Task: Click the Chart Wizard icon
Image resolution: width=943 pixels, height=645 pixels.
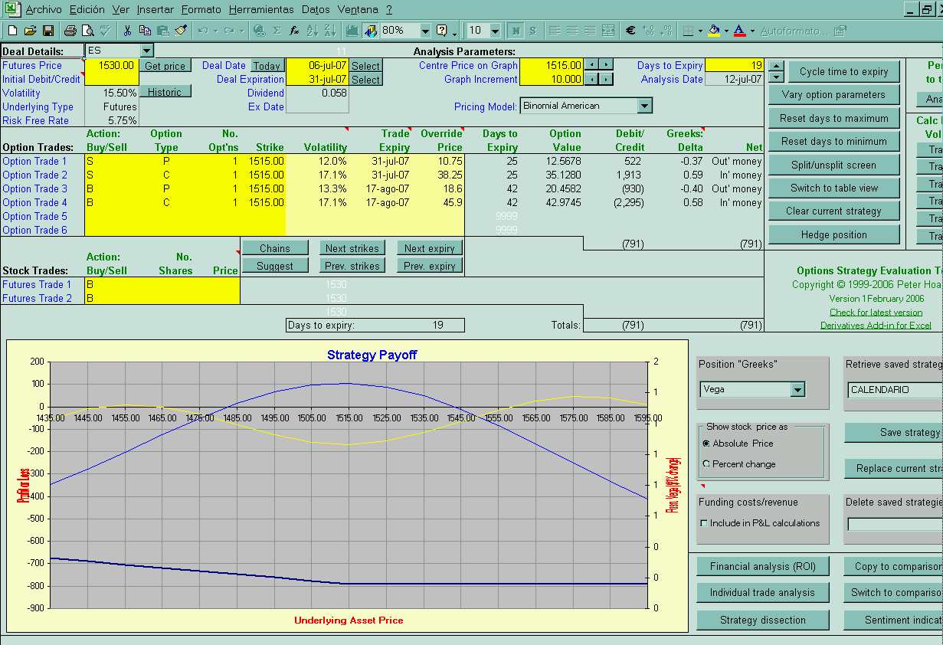Action: click(352, 31)
